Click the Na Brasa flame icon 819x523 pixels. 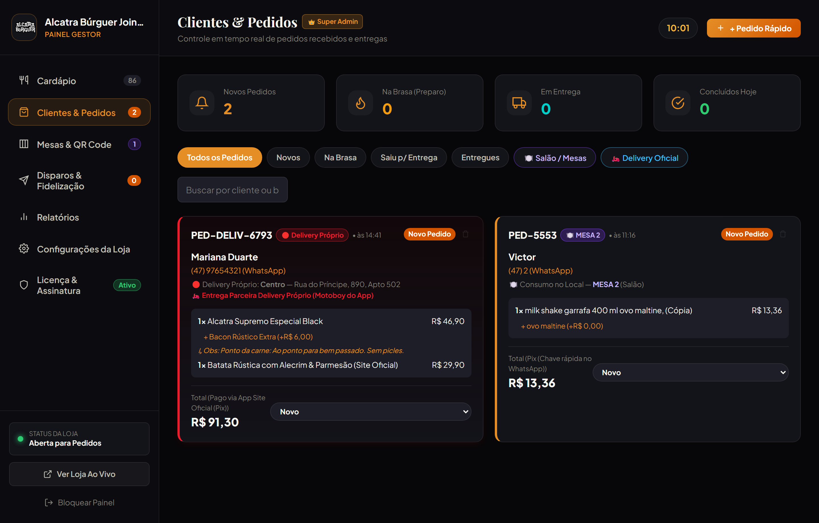[361, 103]
